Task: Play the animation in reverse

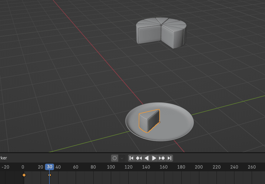Action: coord(147,158)
